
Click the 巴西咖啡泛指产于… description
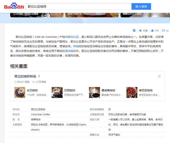click(x=75, y=95)
